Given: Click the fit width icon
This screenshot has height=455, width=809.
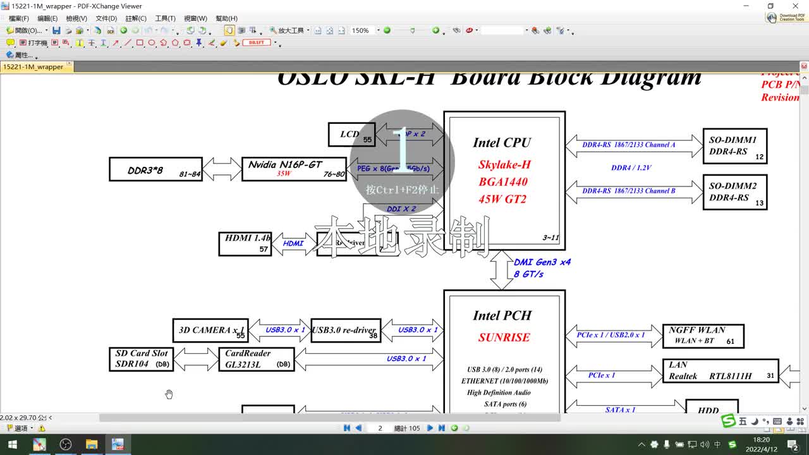Looking at the screenshot, I should [341, 30].
